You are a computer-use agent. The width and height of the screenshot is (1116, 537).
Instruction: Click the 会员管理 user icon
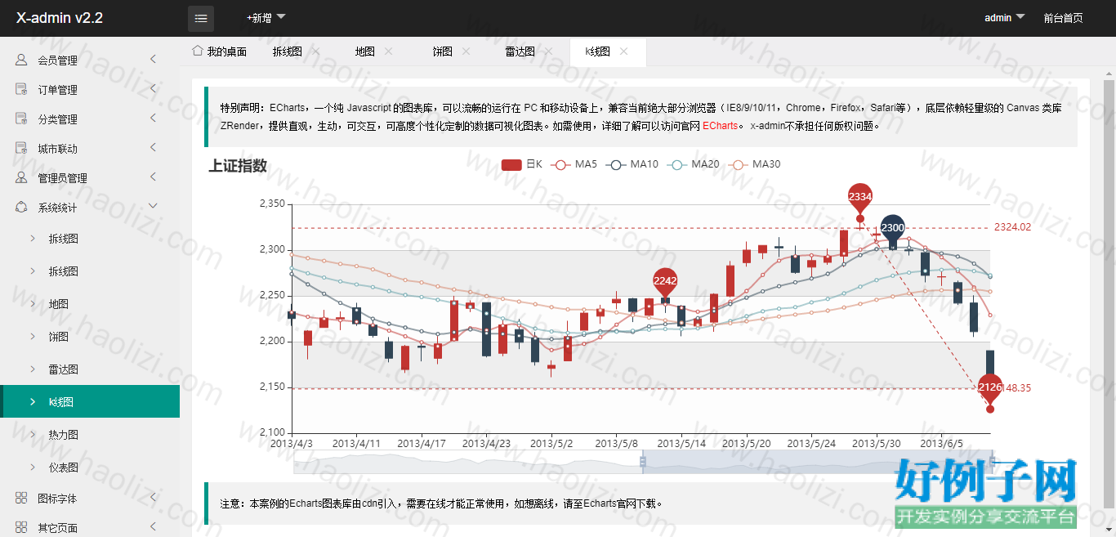(21, 60)
